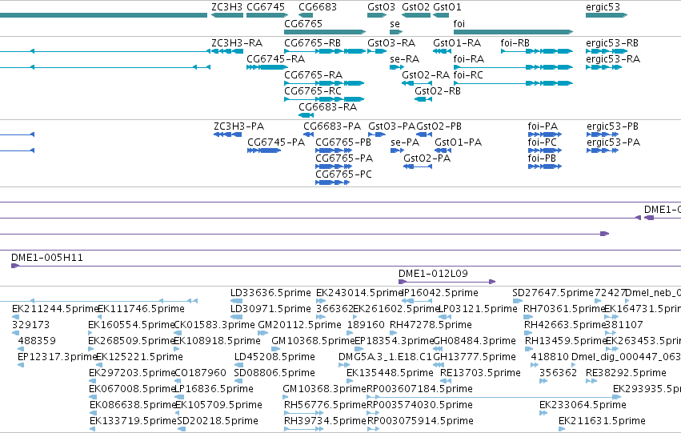681x433 pixels.
Task: Click transcript ergic53-RB
Action: point(612,43)
